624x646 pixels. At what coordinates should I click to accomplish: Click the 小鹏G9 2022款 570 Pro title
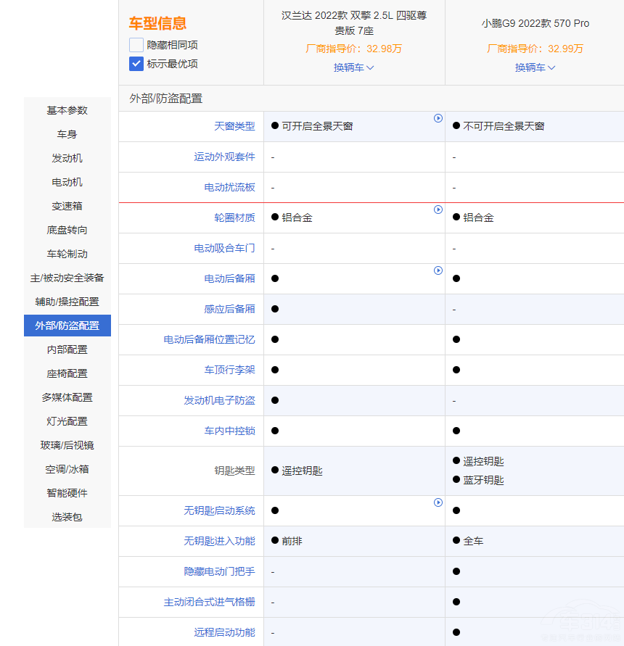click(535, 23)
